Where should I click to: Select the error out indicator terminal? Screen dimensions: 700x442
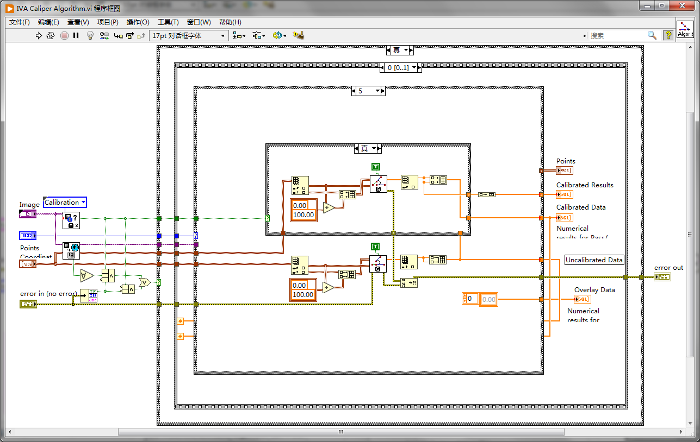(x=662, y=277)
